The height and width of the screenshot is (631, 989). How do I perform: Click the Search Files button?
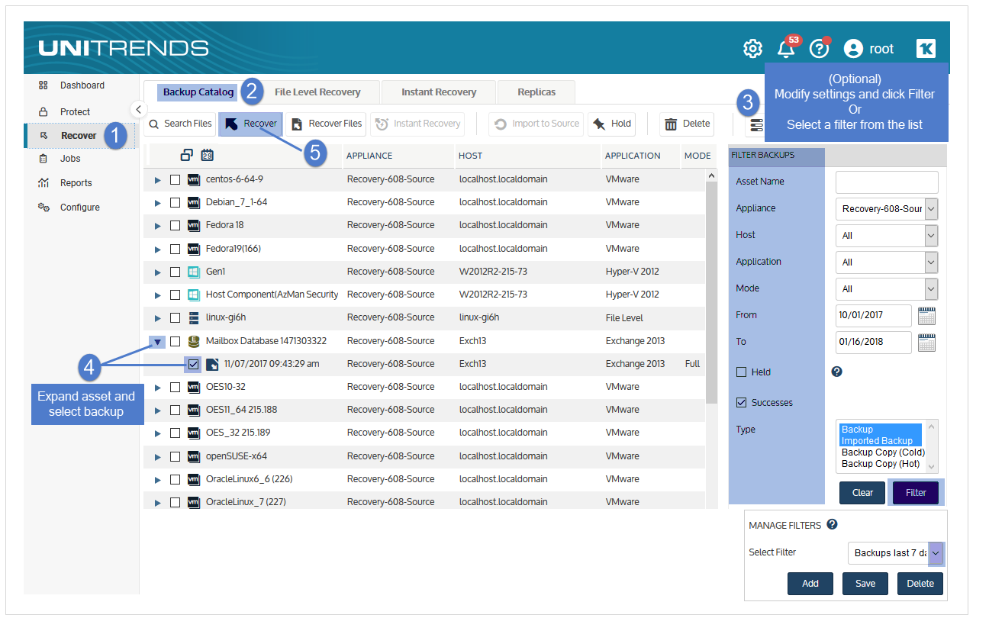pos(180,124)
